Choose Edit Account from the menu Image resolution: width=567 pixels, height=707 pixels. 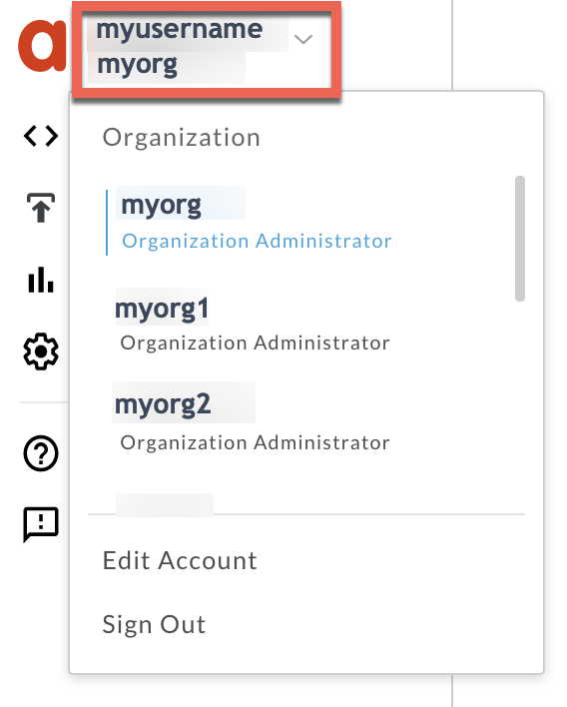[180, 561]
